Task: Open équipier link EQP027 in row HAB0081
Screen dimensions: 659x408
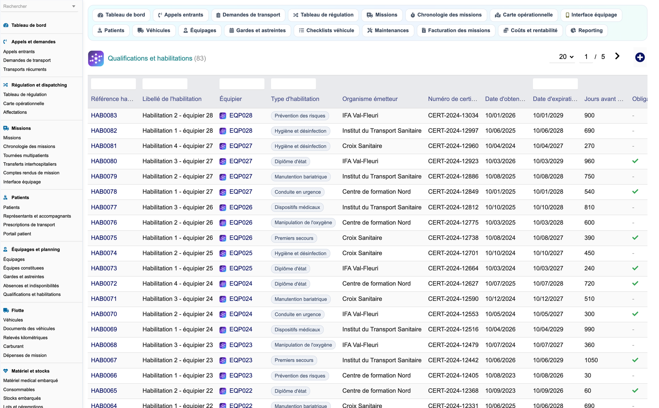Action: 241,146
